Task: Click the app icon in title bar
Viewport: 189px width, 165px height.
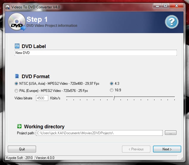Action: click(x=7, y=7)
